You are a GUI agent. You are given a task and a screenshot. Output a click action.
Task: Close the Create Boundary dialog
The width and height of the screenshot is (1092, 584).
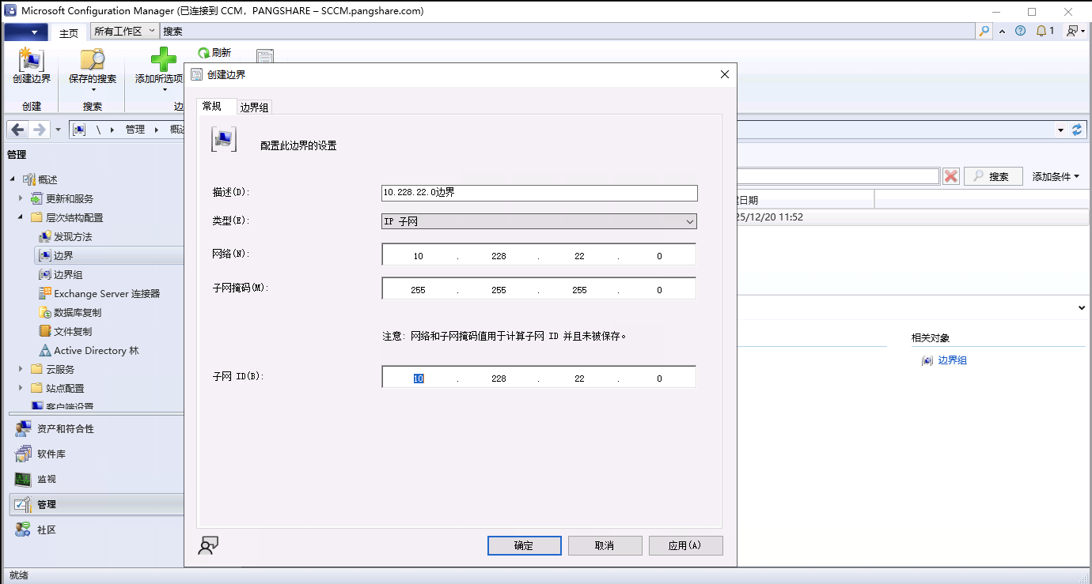(x=724, y=74)
